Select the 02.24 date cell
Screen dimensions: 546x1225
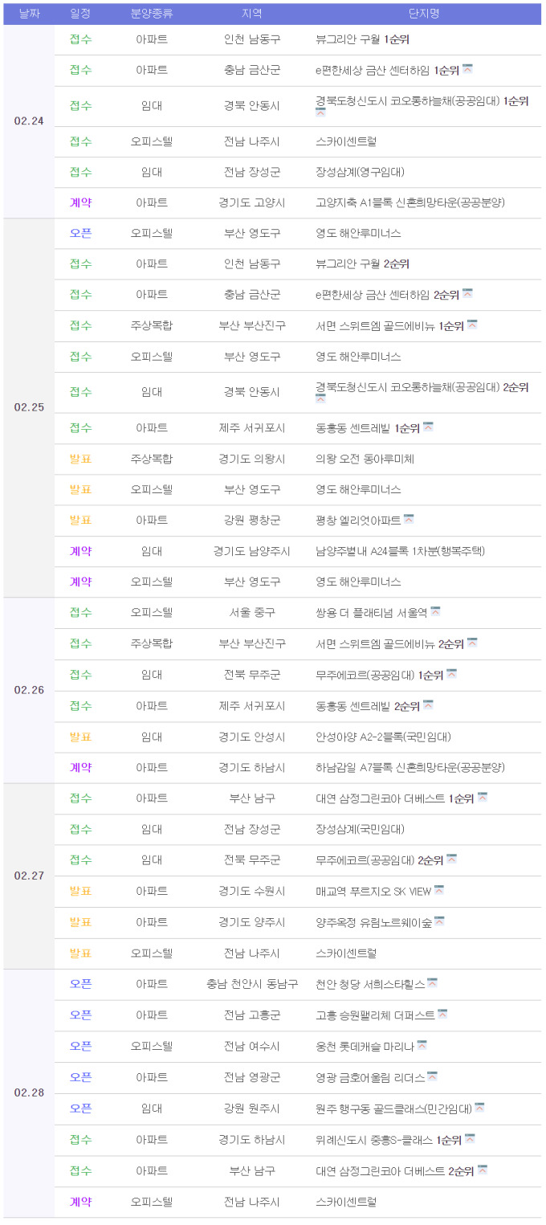click(x=29, y=121)
